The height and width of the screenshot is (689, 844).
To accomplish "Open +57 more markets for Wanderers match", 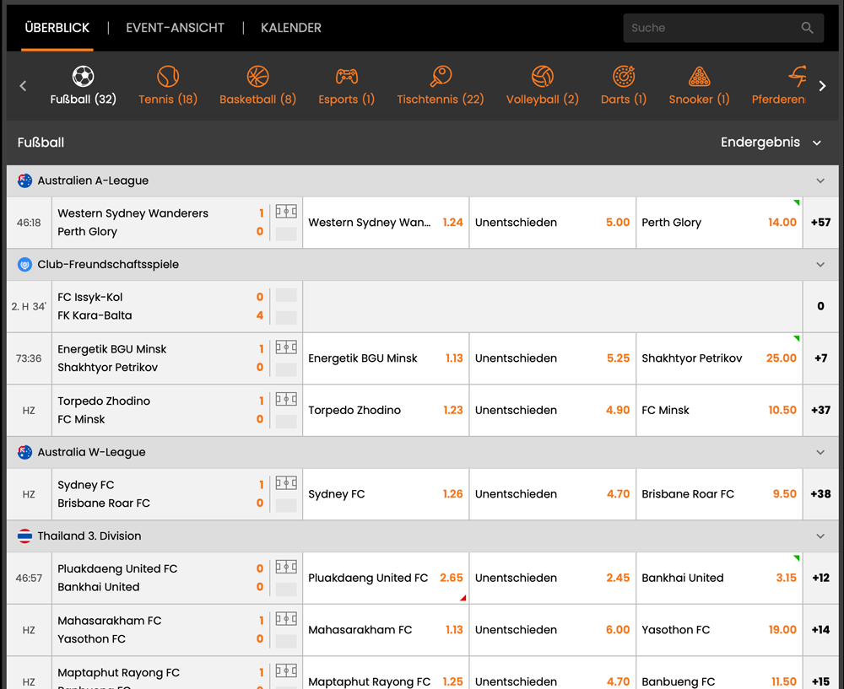I will point(820,223).
